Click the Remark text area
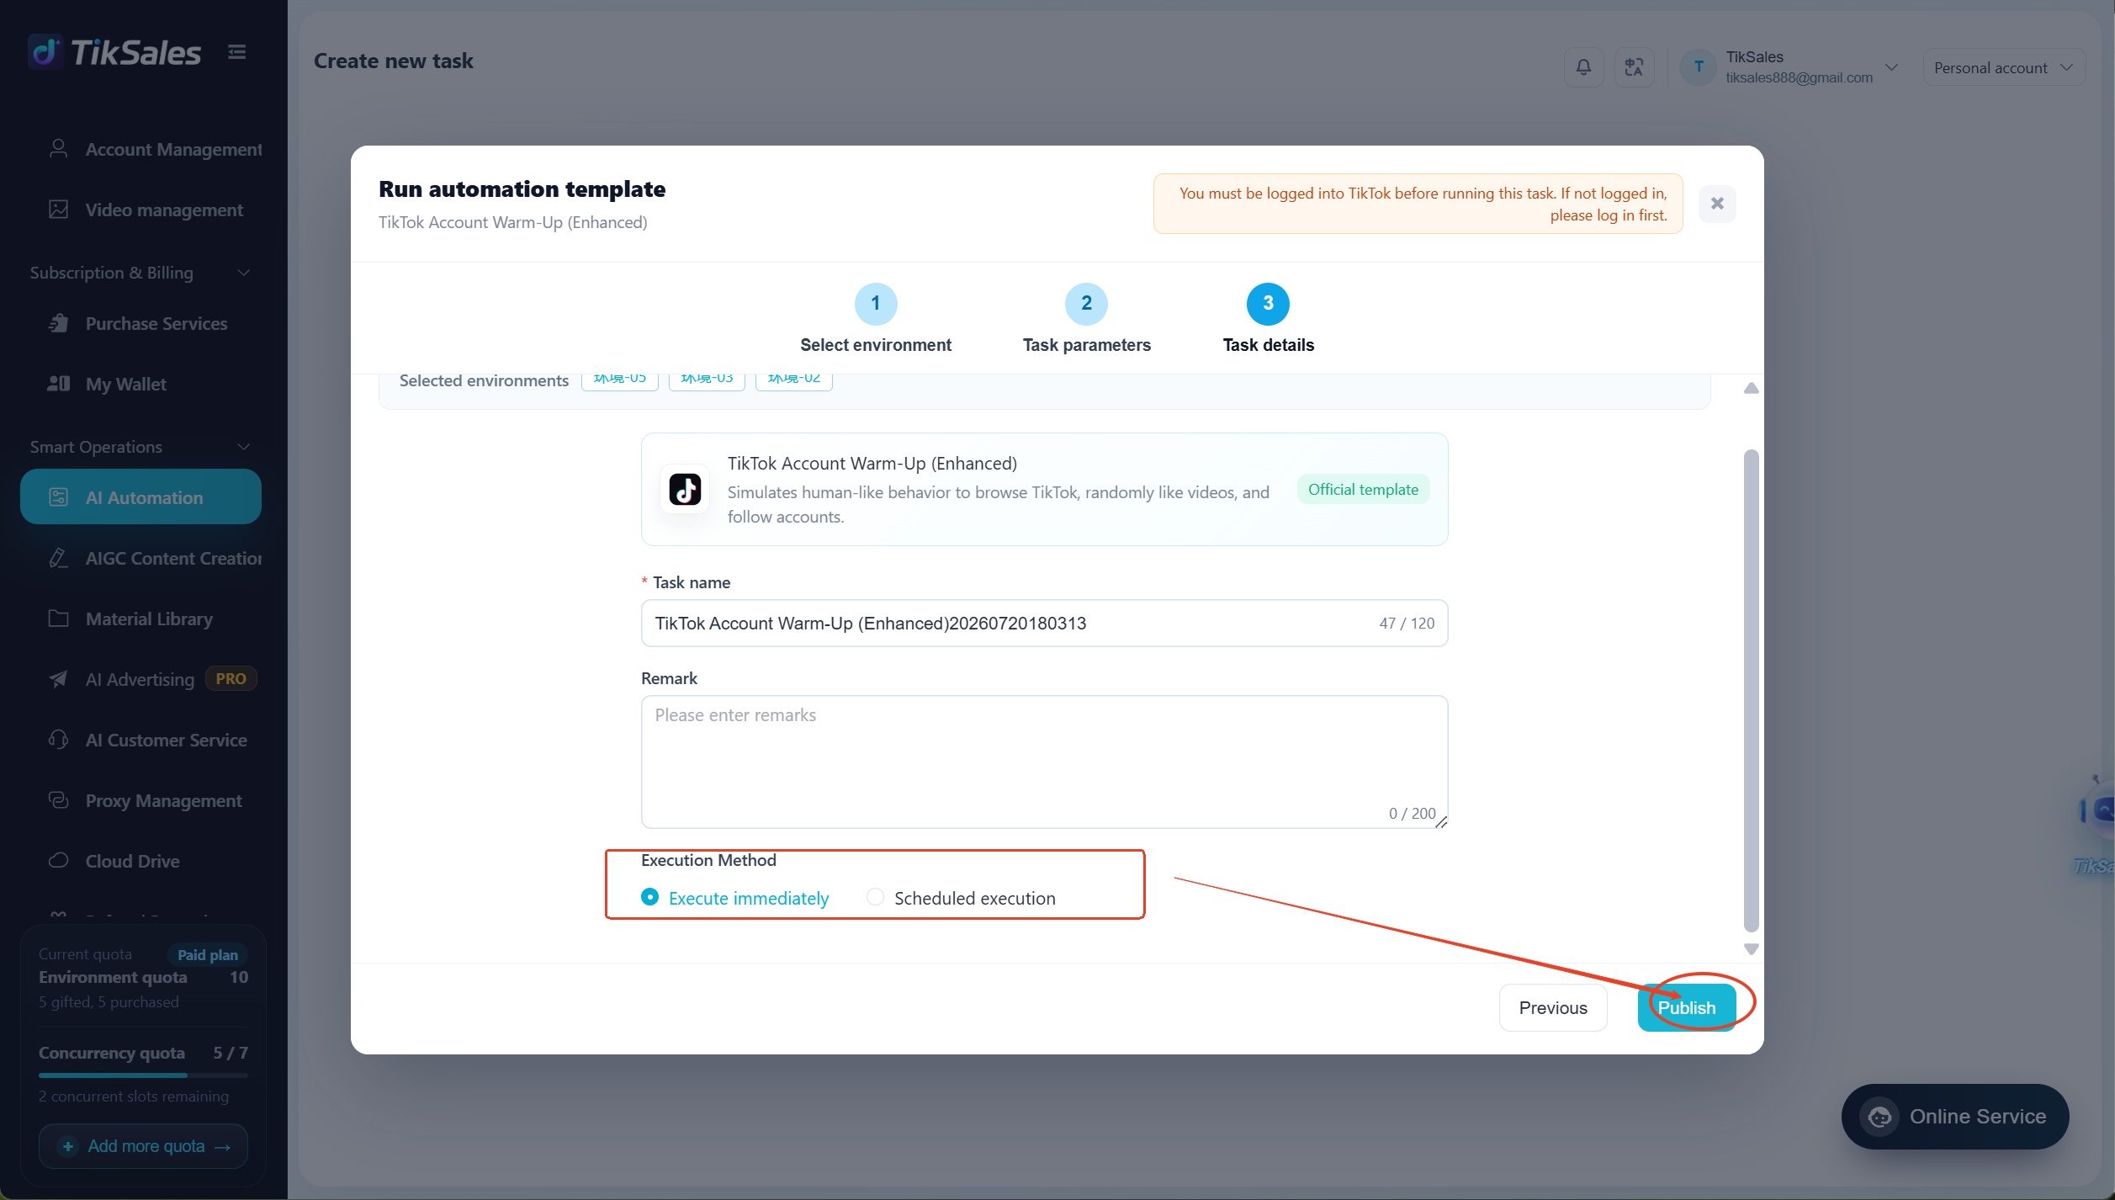The height and width of the screenshot is (1200, 2115). pyautogui.click(x=1044, y=762)
